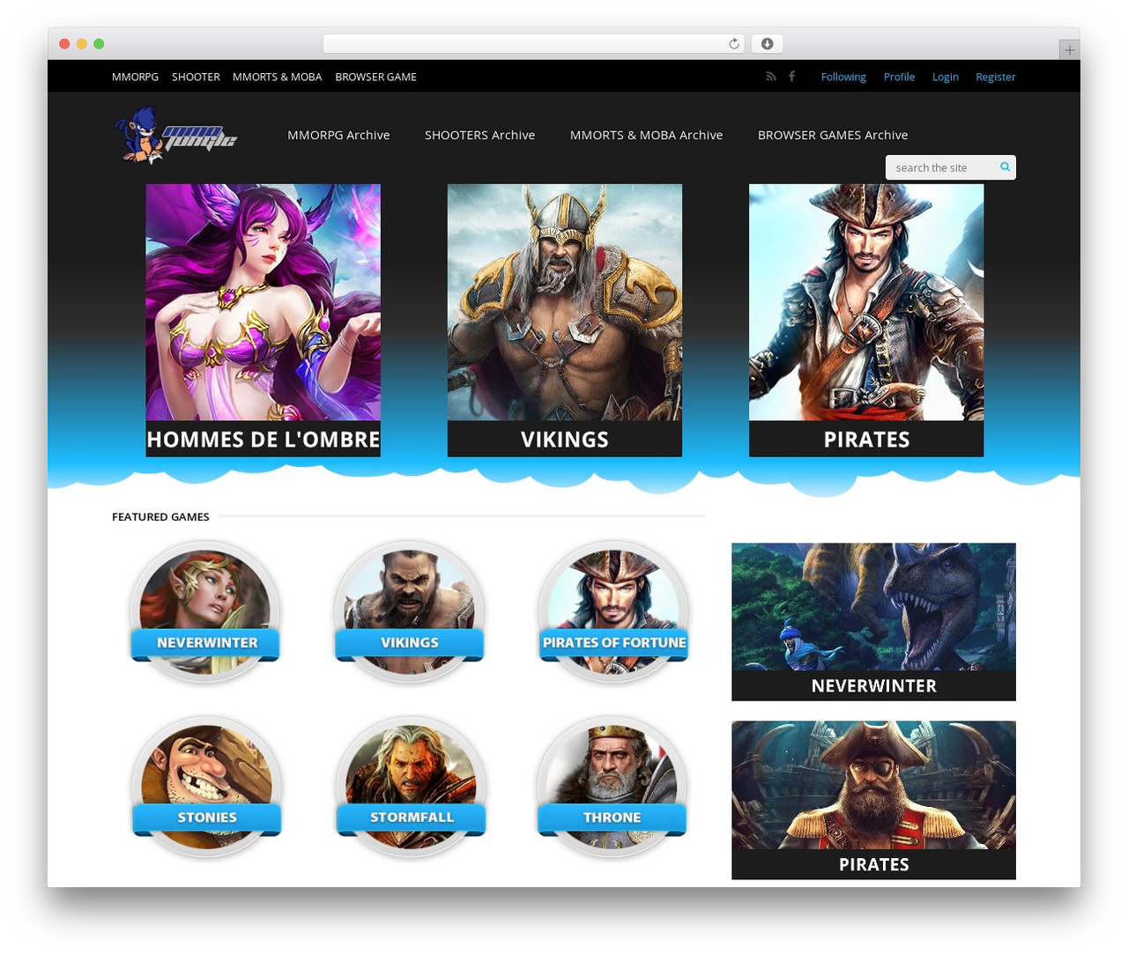Click the Login link
Viewport: 1128px width, 955px height.
[946, 77]
